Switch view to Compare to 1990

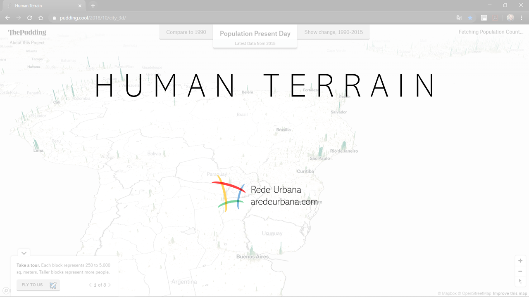tap(186, 32)
